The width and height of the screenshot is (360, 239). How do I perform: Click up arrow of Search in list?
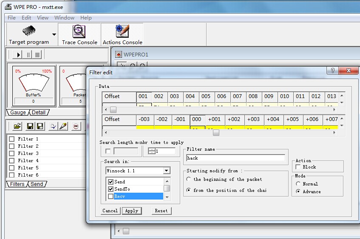coord(167,181)
